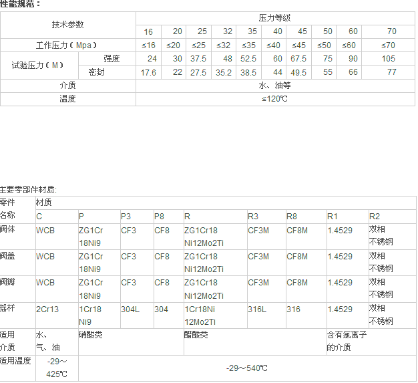Viewport: 418px width, 383px height.
Task: Click the 含有氯离子的介质 cell
Action: [346, 341]
